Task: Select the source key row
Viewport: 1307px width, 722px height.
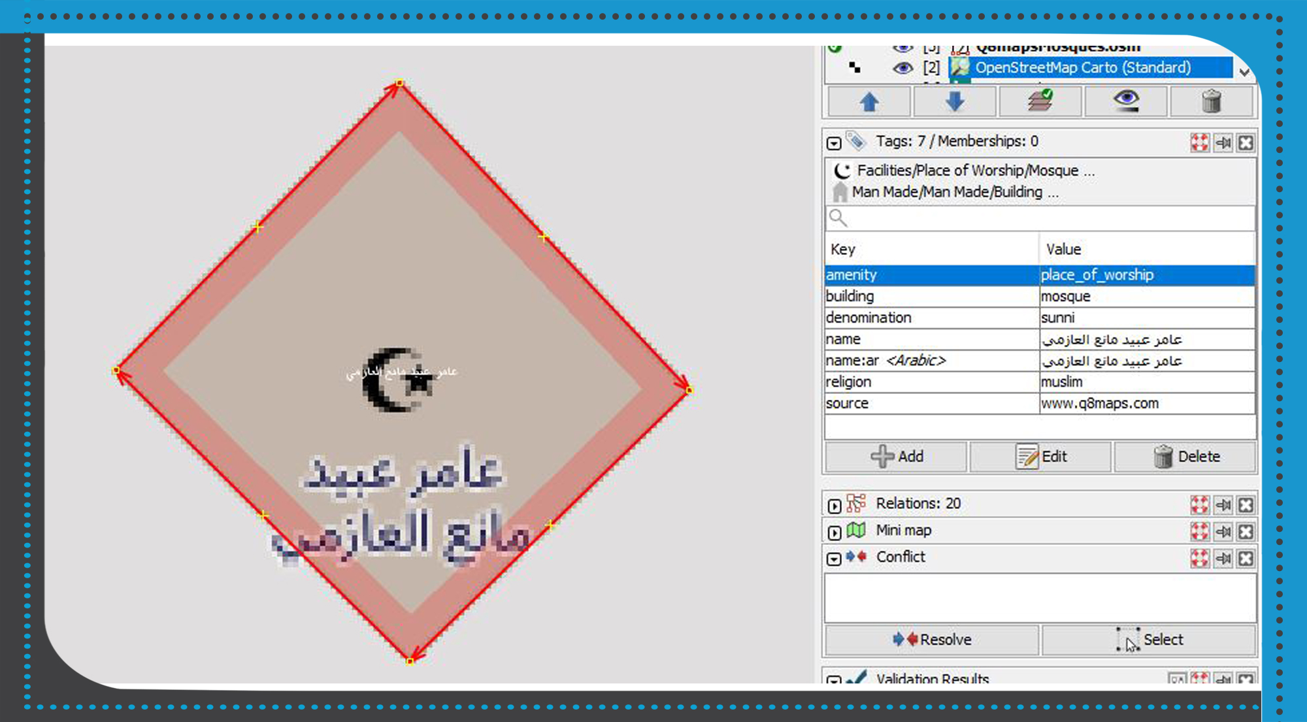Action: [x=931, y=404]
